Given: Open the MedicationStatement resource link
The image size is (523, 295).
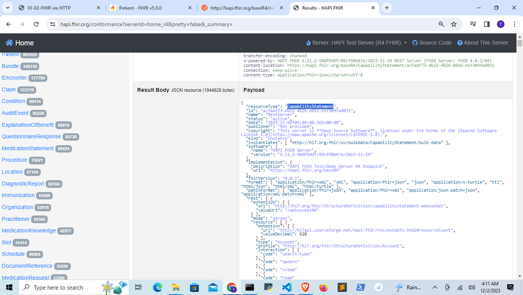Looking at the screenshot, I should 28,148.
